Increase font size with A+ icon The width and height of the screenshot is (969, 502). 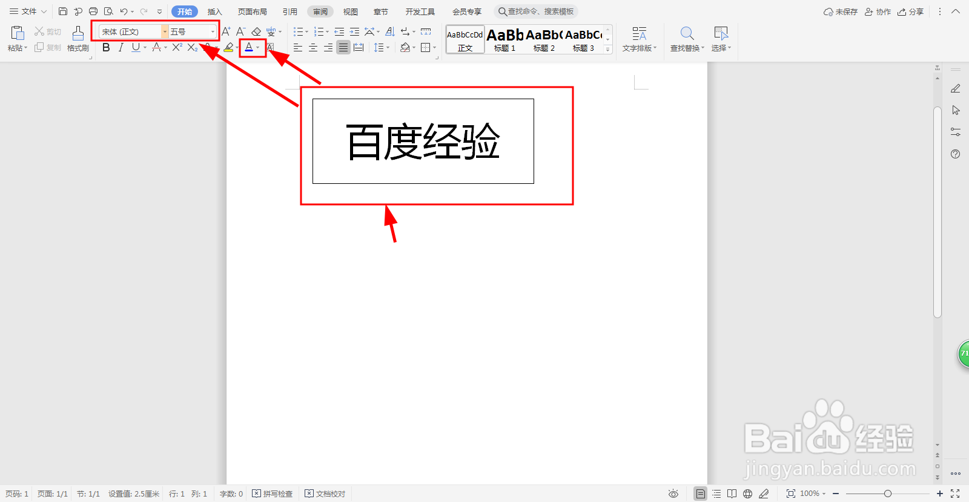[x=226, y=31]
